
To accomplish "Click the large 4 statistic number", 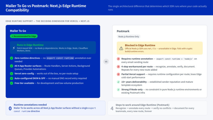I will [x=112, y=108].
